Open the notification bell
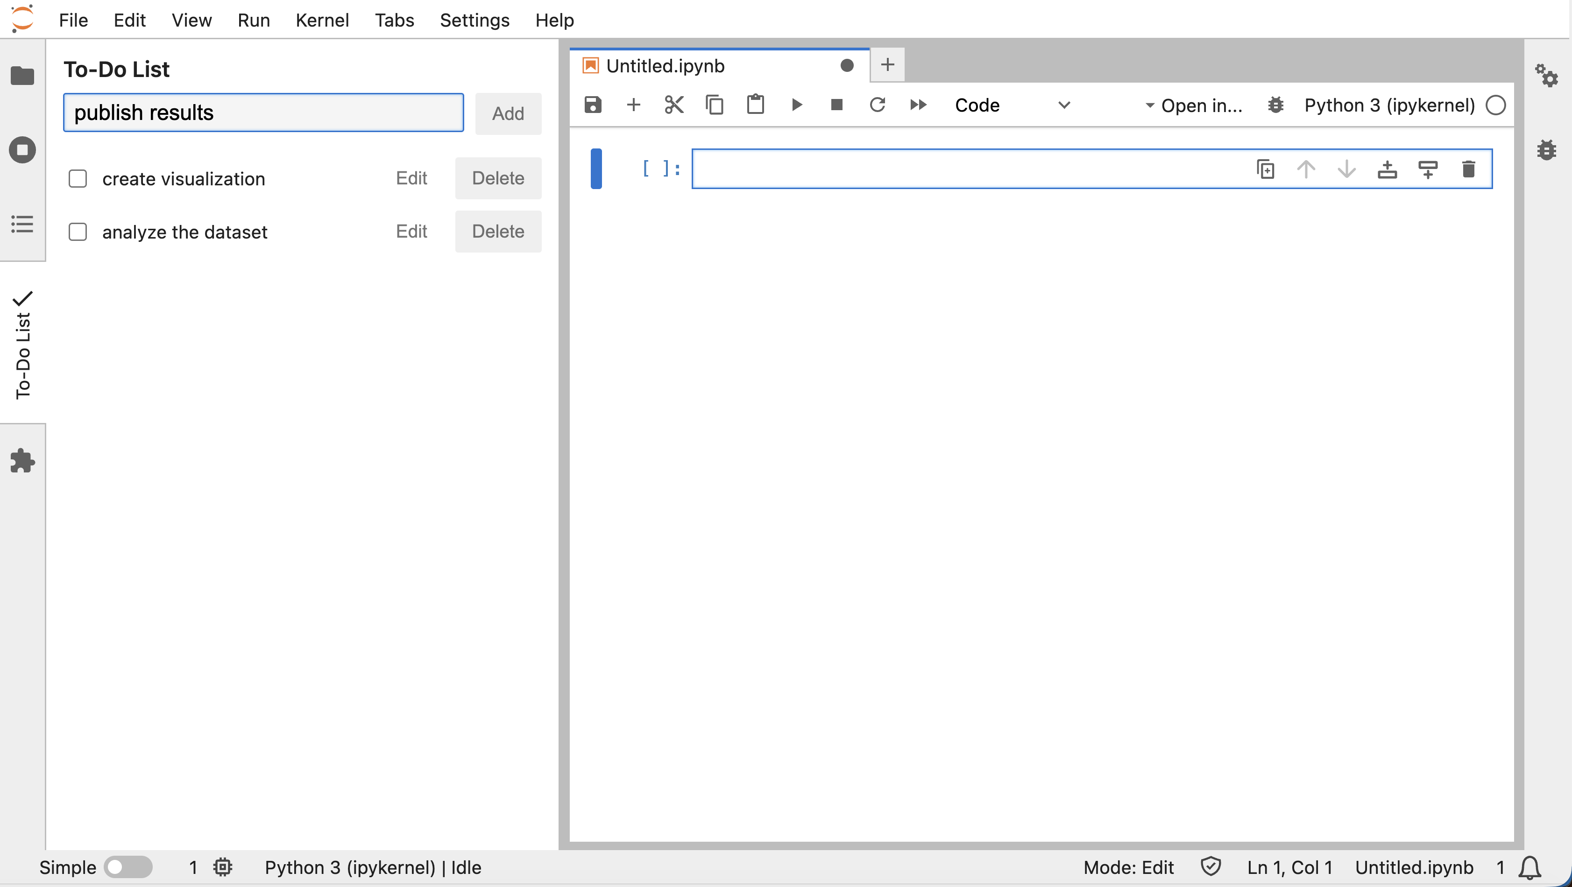The image size is (1572, 887). click(1530, 867)
